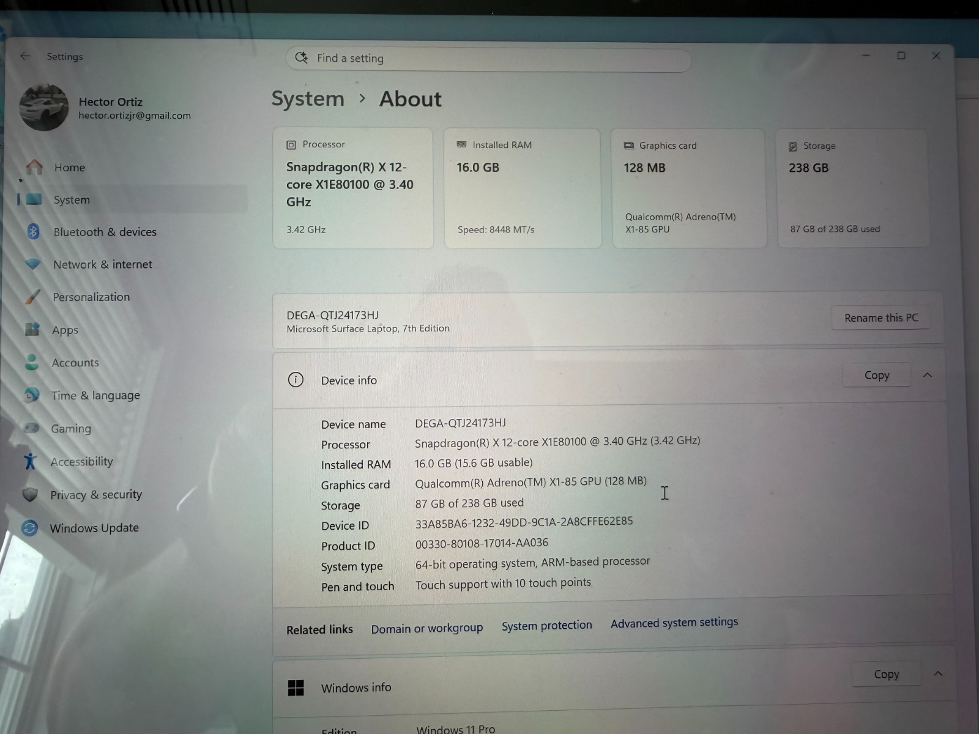Click the Hector Ortiz profile picture

point(44,108)
